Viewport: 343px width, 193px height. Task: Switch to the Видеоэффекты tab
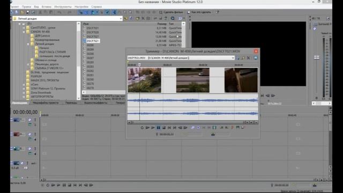click(x=96, y=103)
